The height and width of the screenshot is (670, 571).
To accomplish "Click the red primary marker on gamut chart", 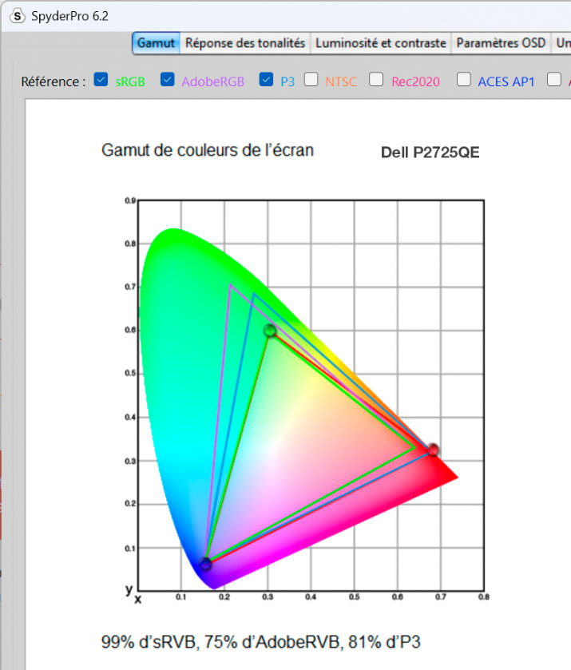I will coord(433,450).
